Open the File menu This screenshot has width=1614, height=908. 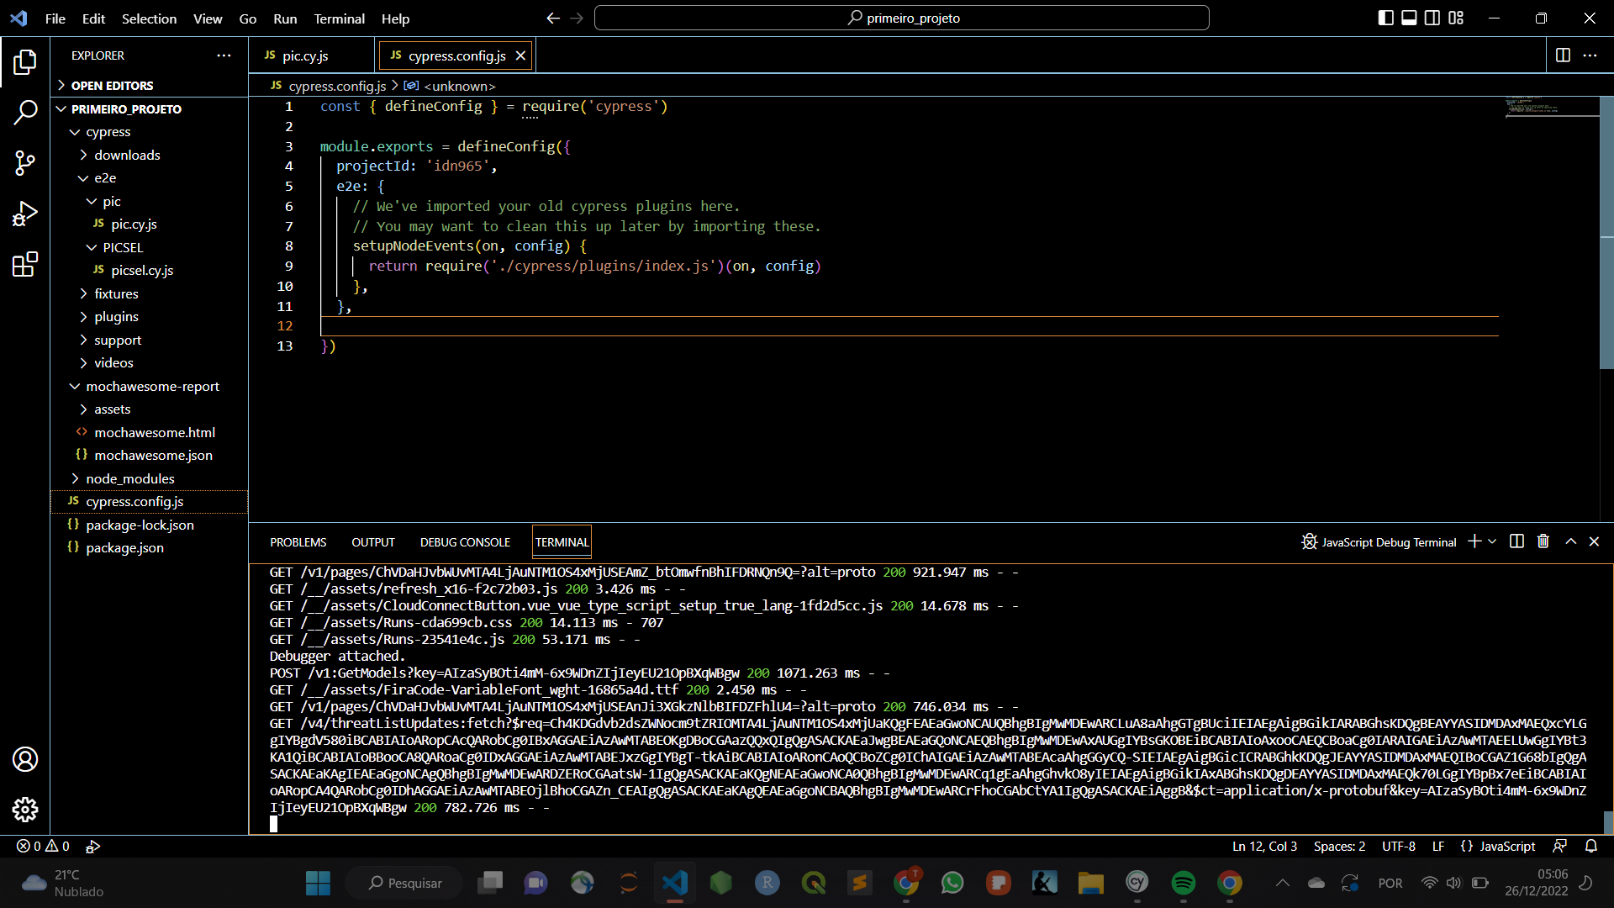[x=55, y=18]
